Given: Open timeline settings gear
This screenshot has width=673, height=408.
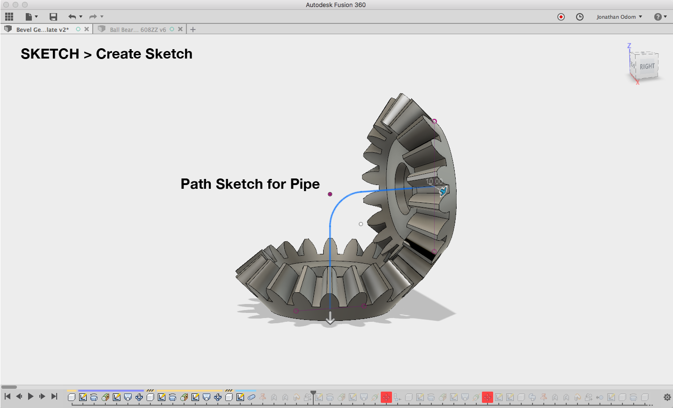Looking at the screenshot, I should pos(667,397).
